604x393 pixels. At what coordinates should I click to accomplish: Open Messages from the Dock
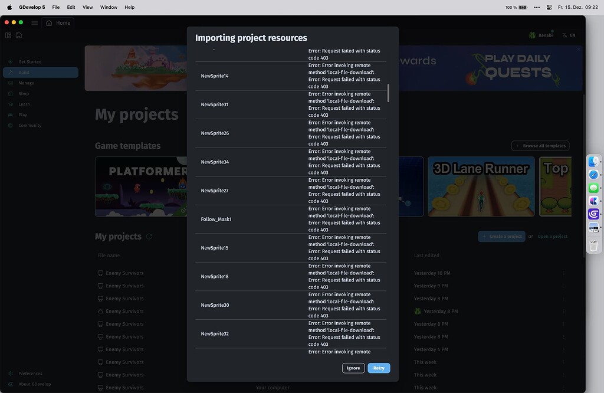pyautogui.click(x=593, y=188)
